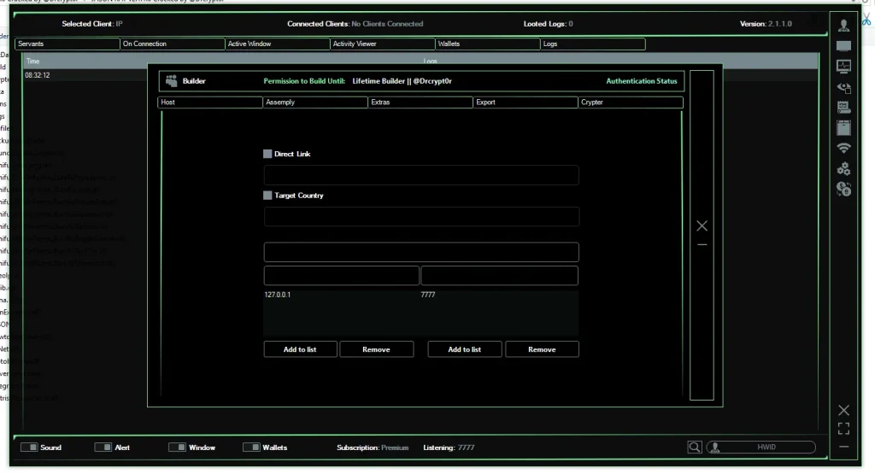
Task: Click the text field under Direct Link
Action: [x=420, y=175]
